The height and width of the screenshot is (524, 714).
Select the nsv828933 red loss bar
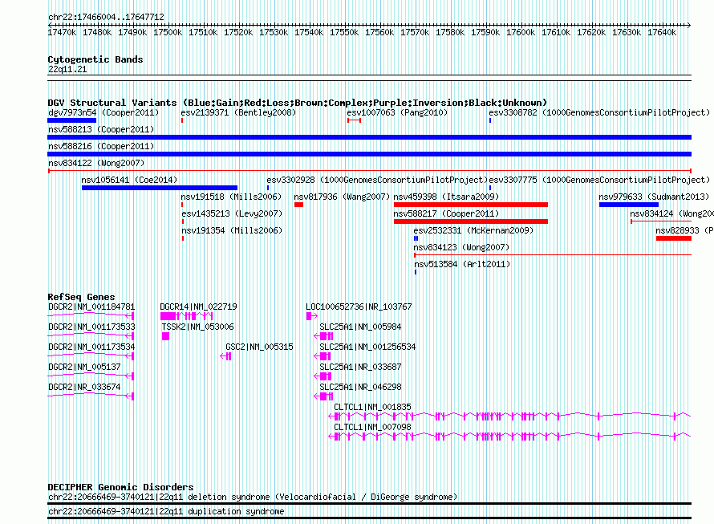674,238
